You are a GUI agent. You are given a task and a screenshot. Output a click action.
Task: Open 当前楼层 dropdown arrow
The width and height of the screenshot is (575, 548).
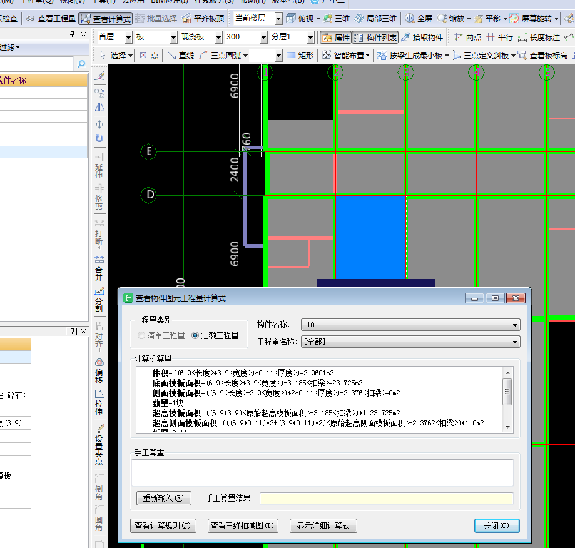[278, 18]
